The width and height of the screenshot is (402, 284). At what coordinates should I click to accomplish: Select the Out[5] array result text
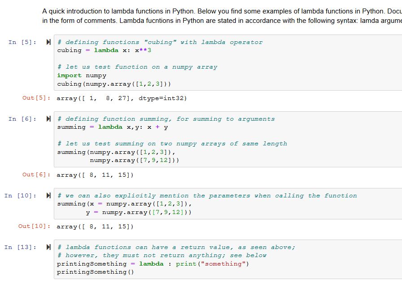[x=121, y=98]
